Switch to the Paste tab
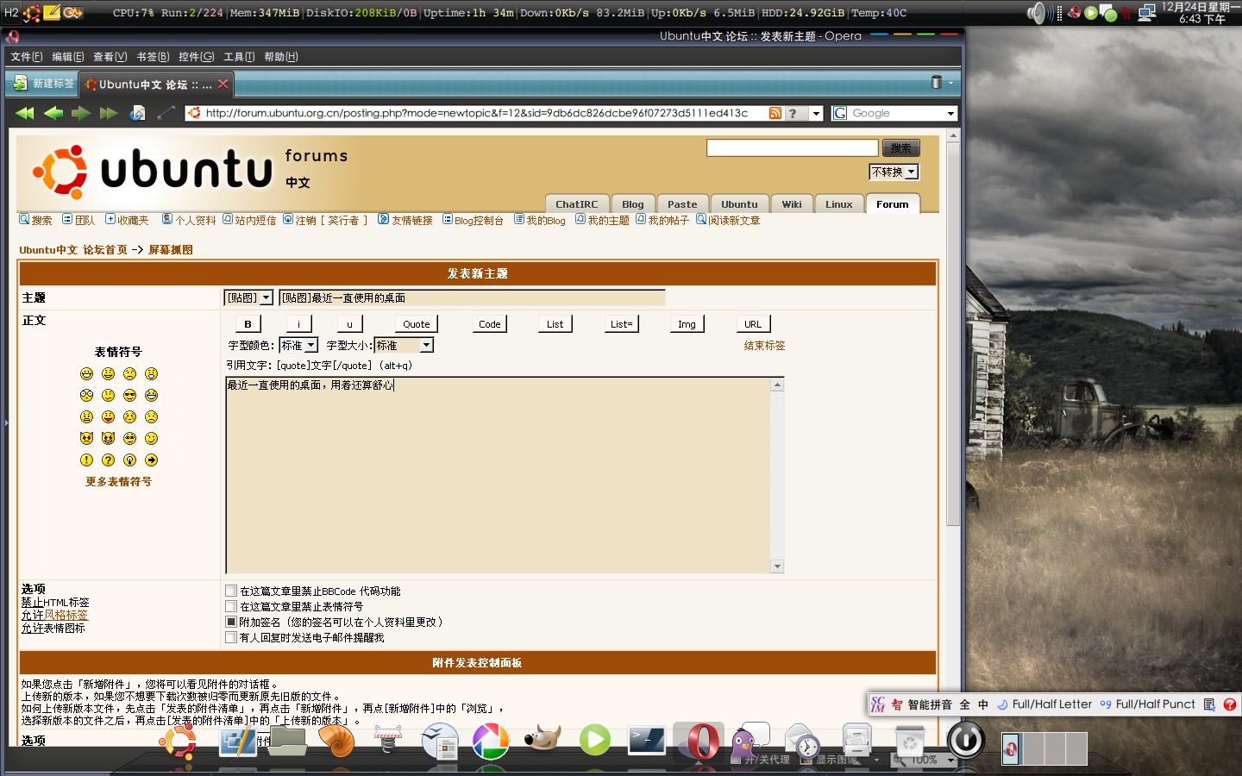 [682, 204]
